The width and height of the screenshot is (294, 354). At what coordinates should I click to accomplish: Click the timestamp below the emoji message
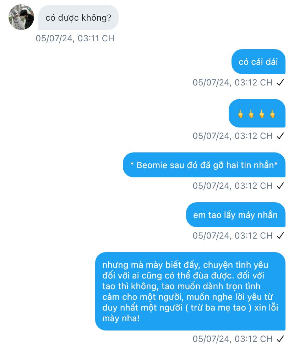pyautogui.click(x=233, y=136)
